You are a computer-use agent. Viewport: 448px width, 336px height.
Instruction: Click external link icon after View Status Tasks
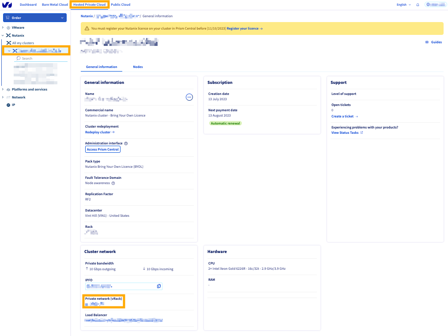tap(362, 132)
